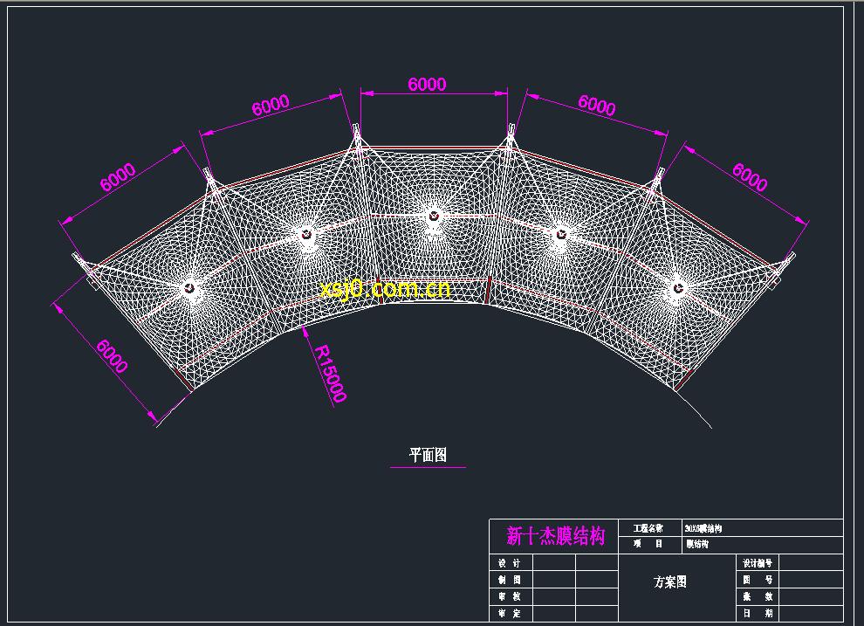Click the yellow xsj0.com.cn watermark text

point(385,289)
